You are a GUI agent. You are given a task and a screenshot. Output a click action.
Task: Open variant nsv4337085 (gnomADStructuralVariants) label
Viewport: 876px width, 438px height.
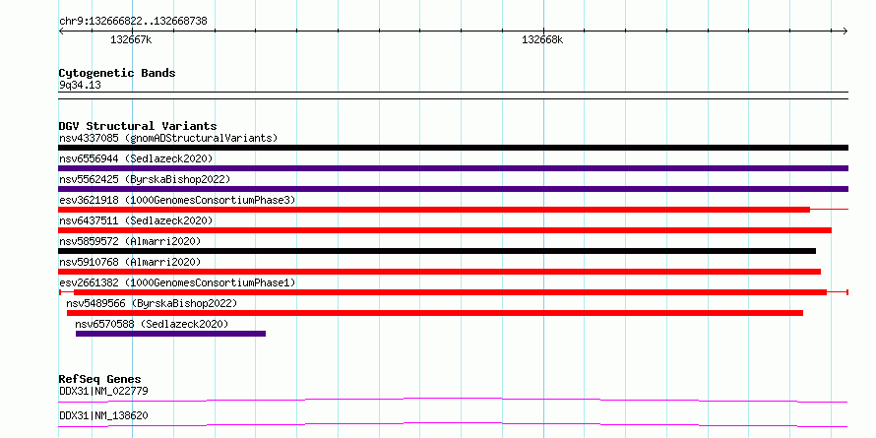point(168,138)
